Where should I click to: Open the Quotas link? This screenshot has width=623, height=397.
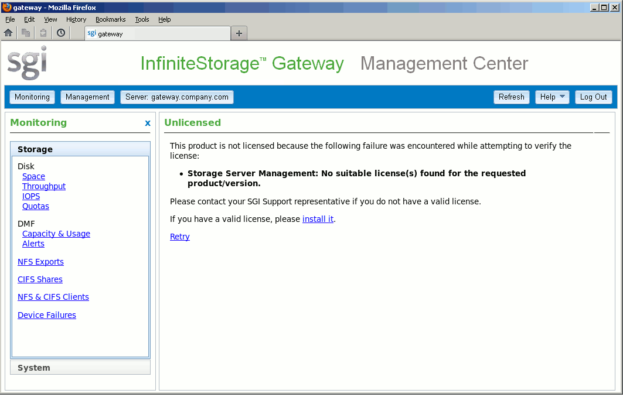[x=36, y=206]
